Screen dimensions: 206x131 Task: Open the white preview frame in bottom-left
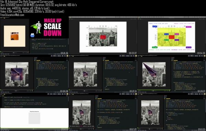(34, 112)
